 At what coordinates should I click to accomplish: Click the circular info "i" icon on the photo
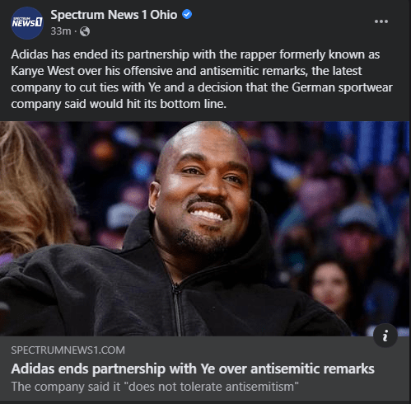(x=385, y=336)
